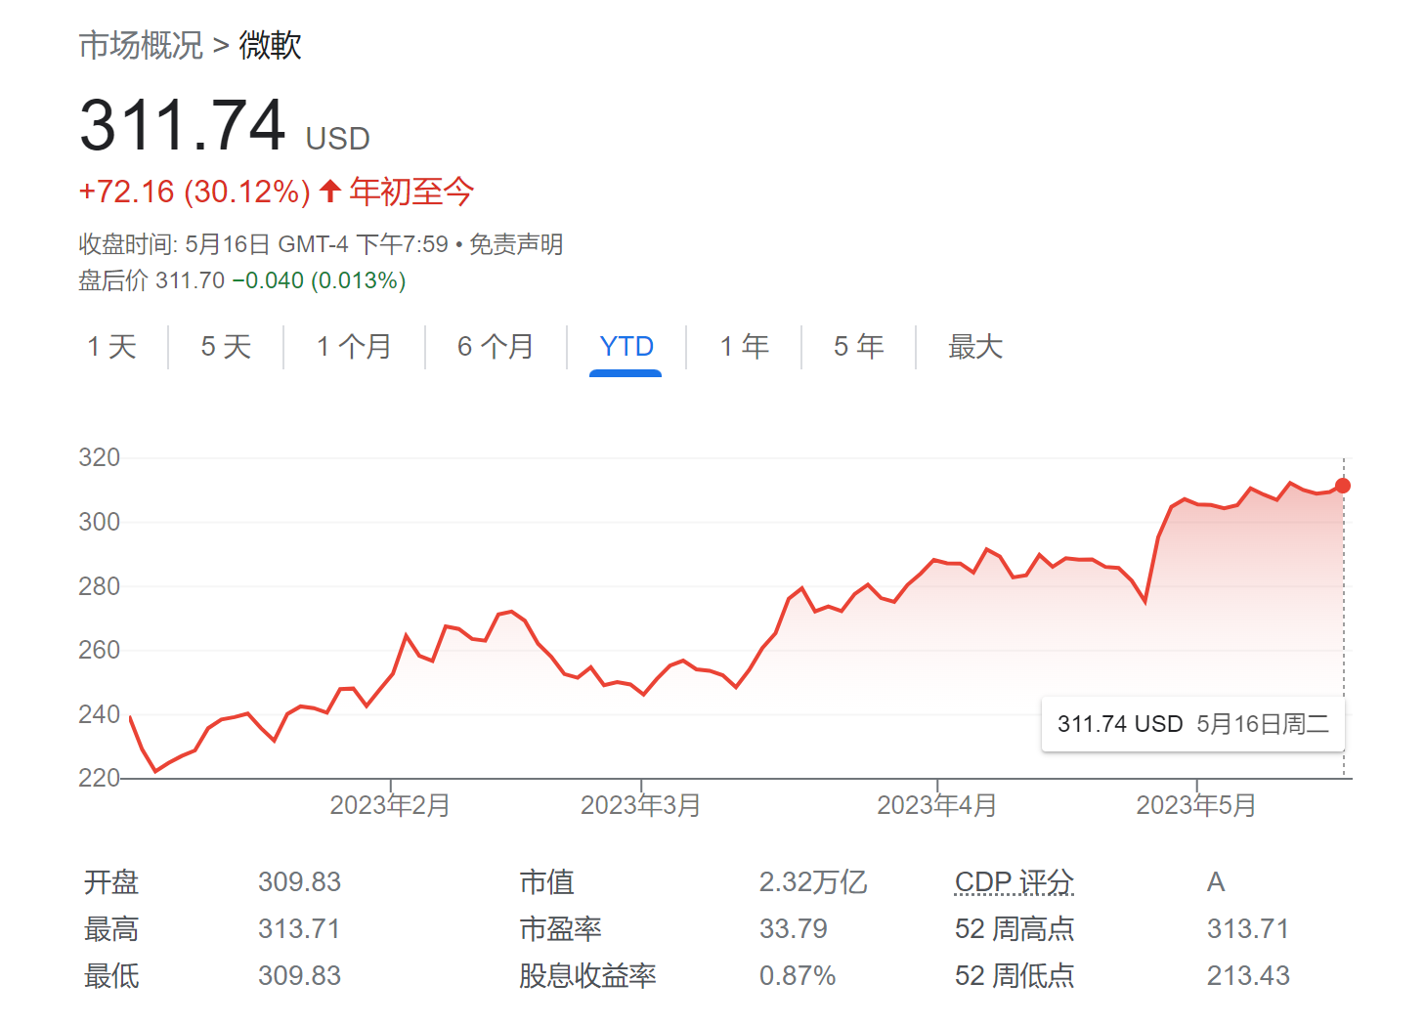Switch chart to 1 年 view

(x=745, y=347)
